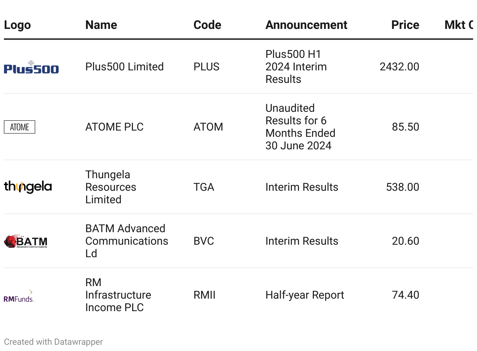Select the Plus500 Limited name cell
This screenshot has height=351, width=477.
[x=124, y=66]
